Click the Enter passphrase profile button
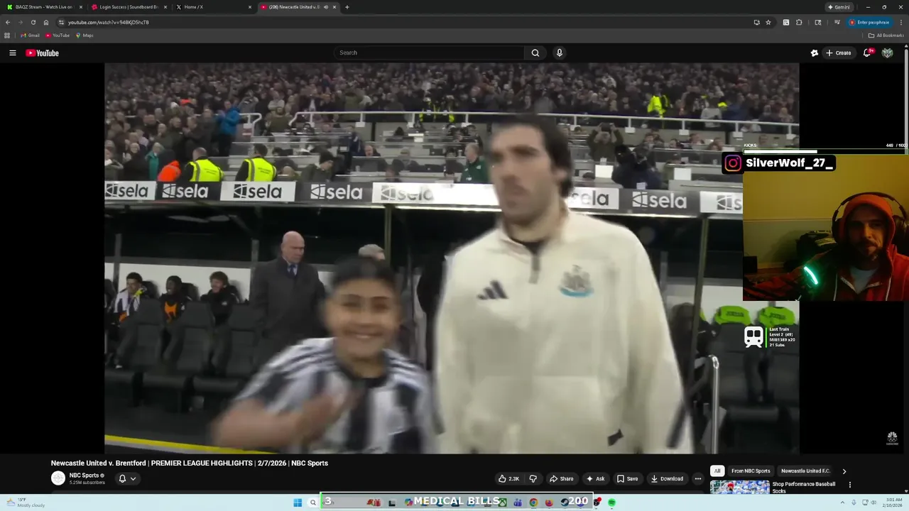Screen dimensions: 909x511 pyautogui.click(x=869, y=22)
